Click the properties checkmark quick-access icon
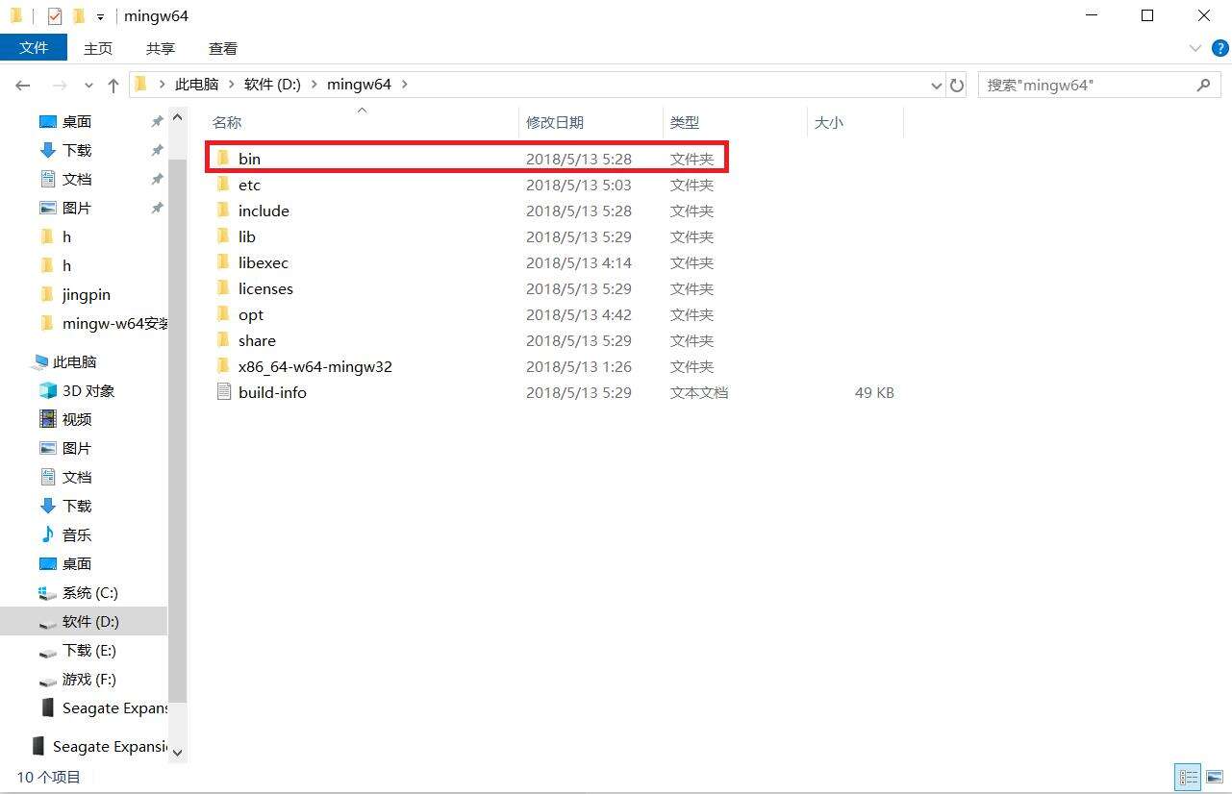 [55, 15]
